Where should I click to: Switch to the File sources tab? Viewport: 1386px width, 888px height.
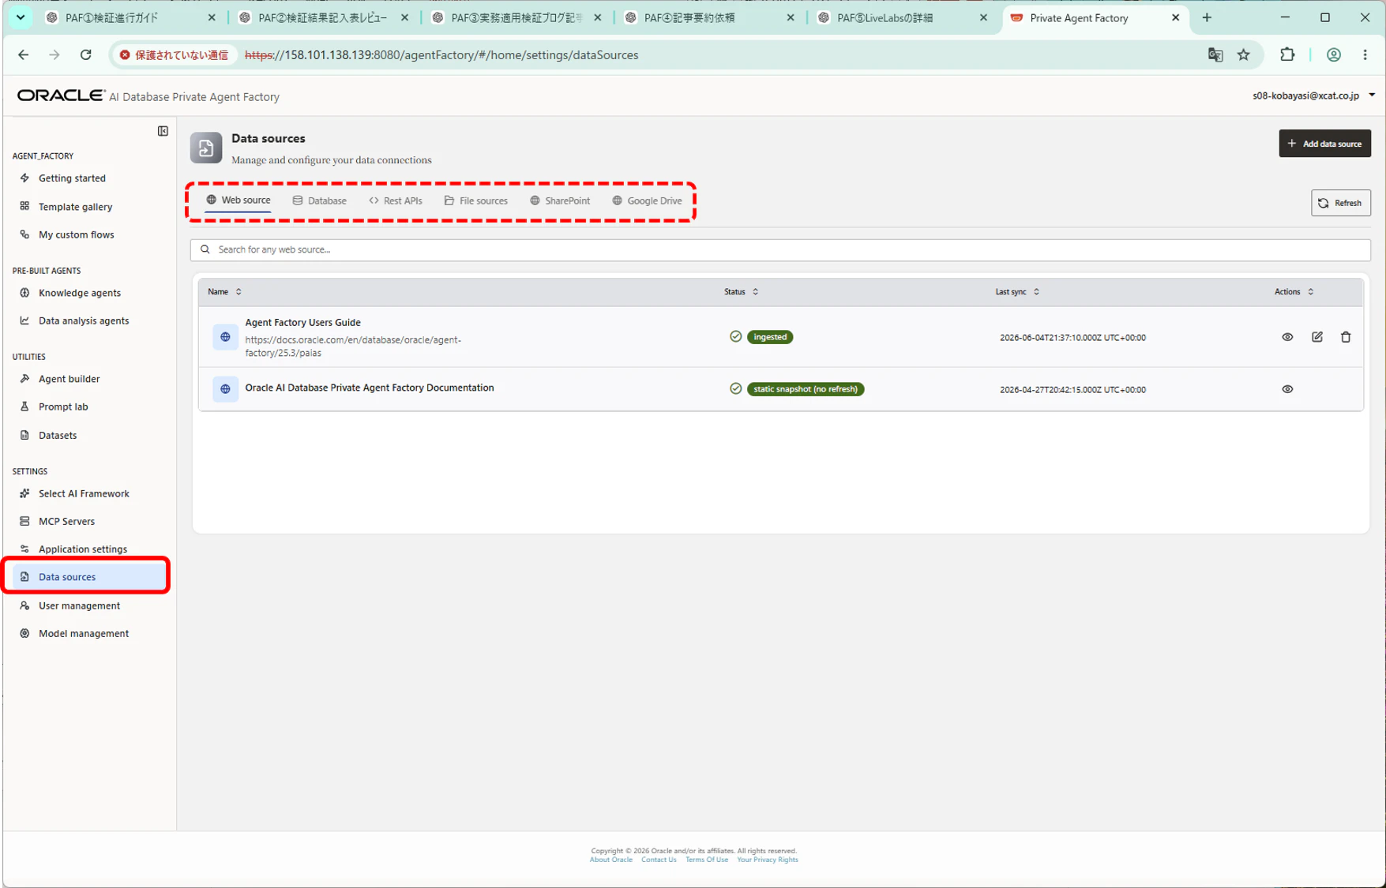(x=476, y=200)
